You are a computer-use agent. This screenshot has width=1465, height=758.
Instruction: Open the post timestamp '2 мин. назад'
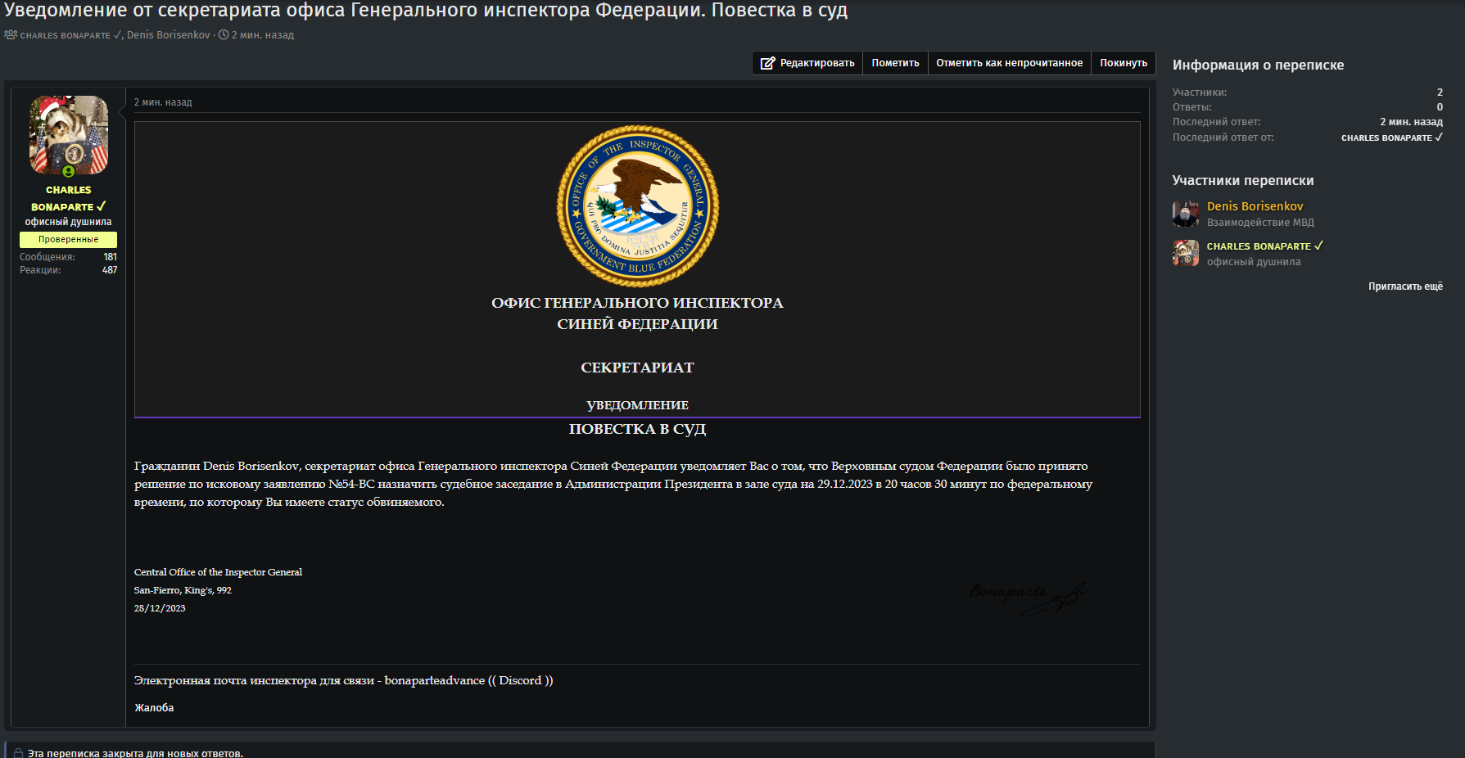[163, 102]
